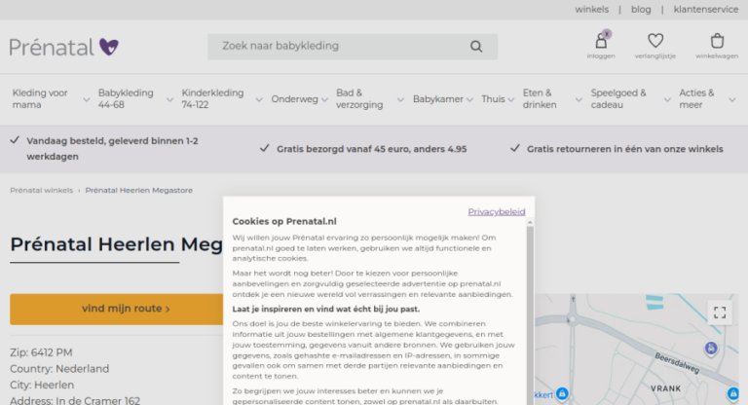748x405 pixels.
Task: Click the cookie dialog scroll-up arrow
Action: click(530, 222)
